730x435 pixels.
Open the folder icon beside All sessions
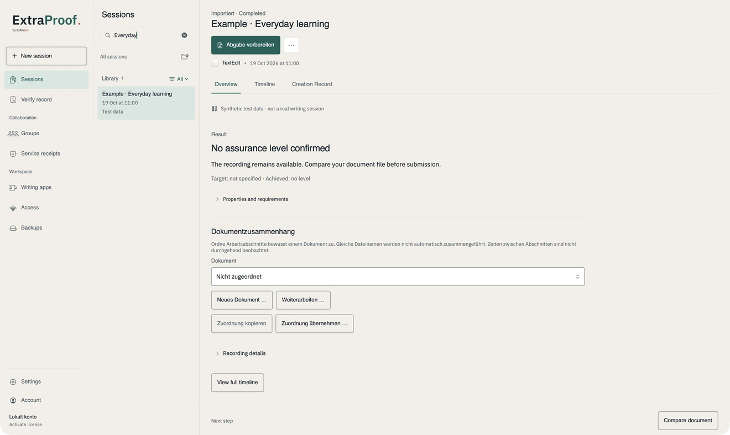(x=185, y=57)
